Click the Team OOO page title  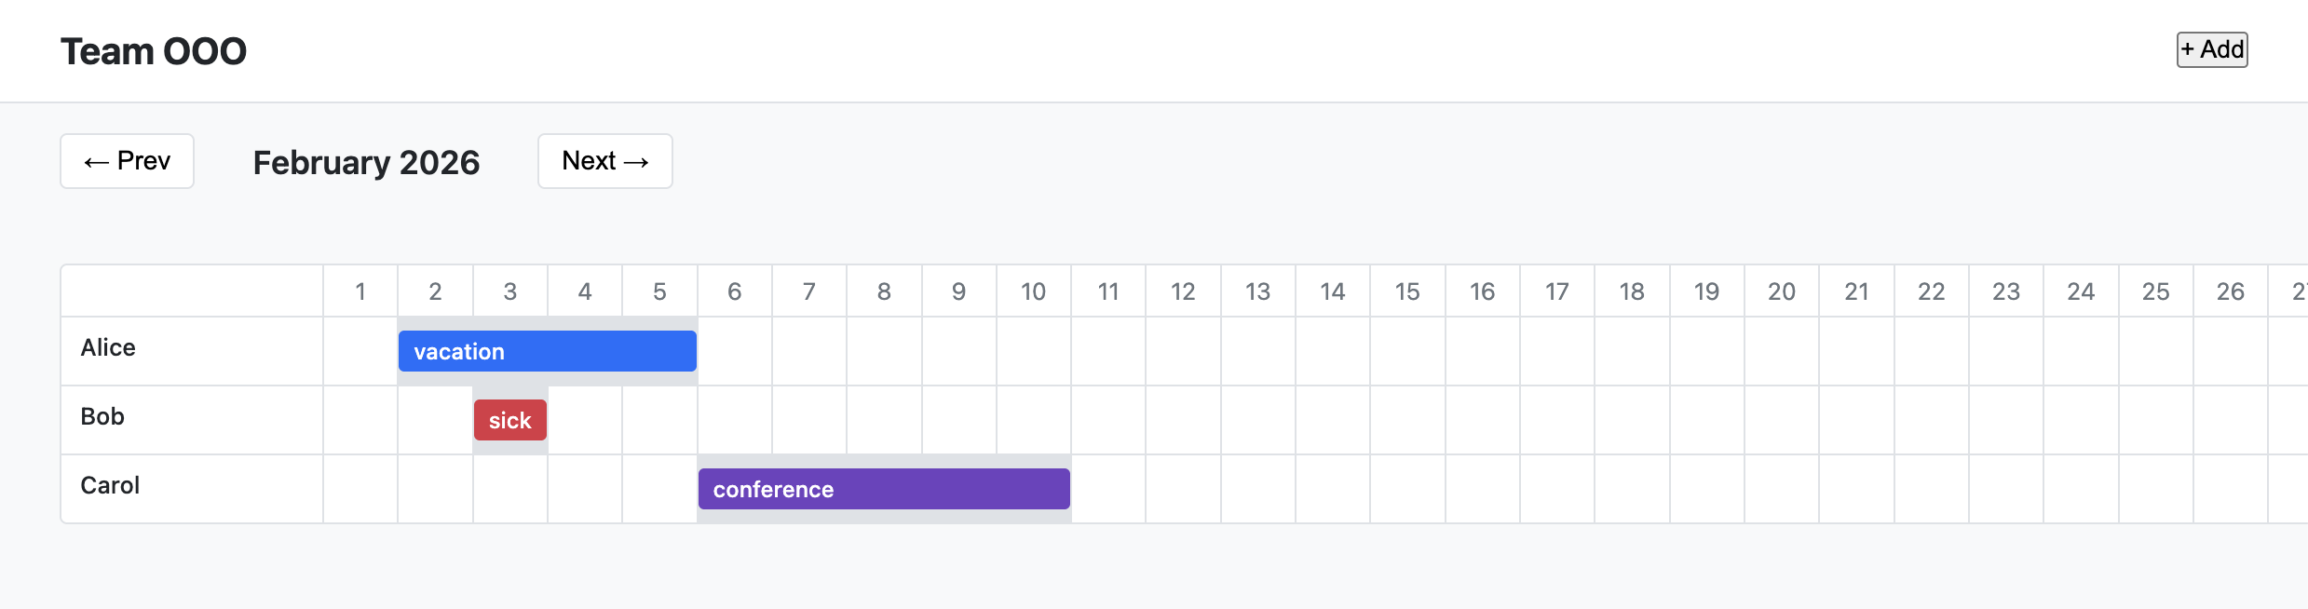pyautogui.click(x=154, y=51)
